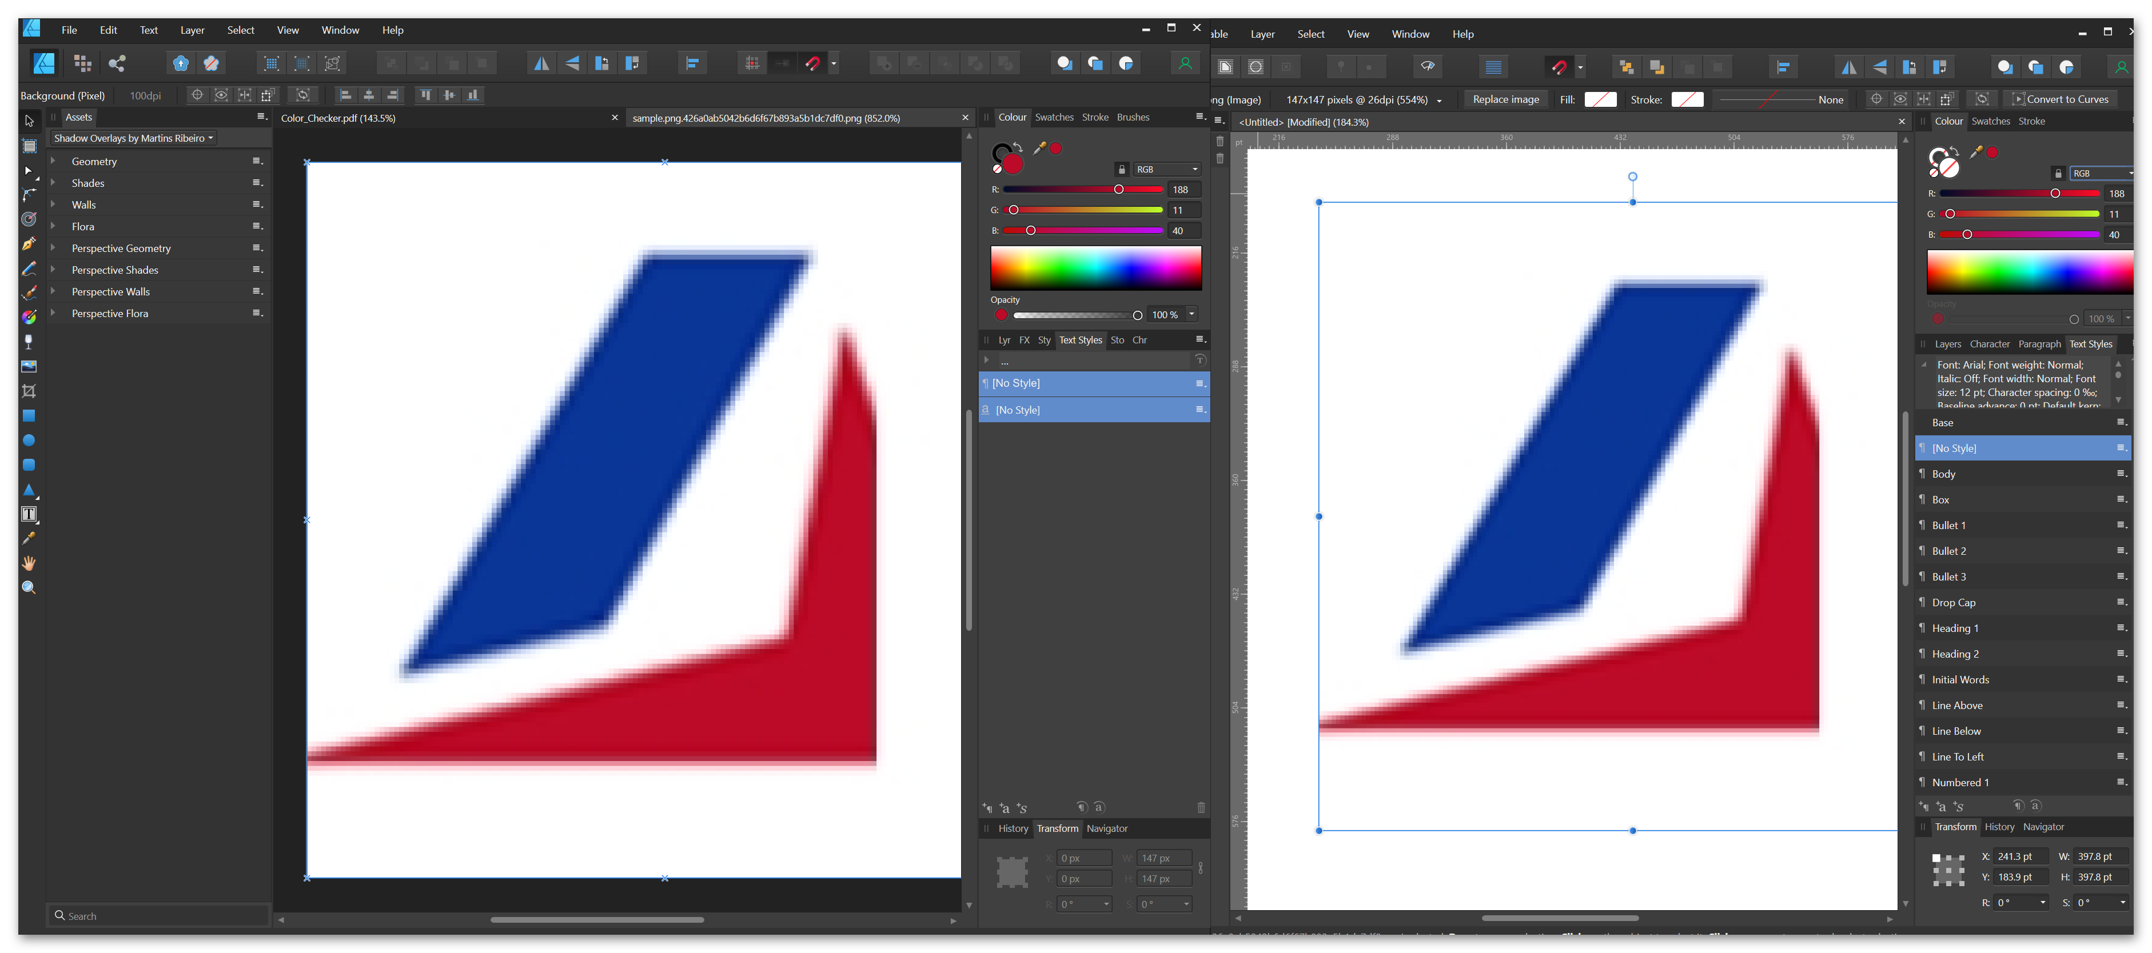Open snapping options arrow in left window
2152x953 pixels.
point(834,63)
